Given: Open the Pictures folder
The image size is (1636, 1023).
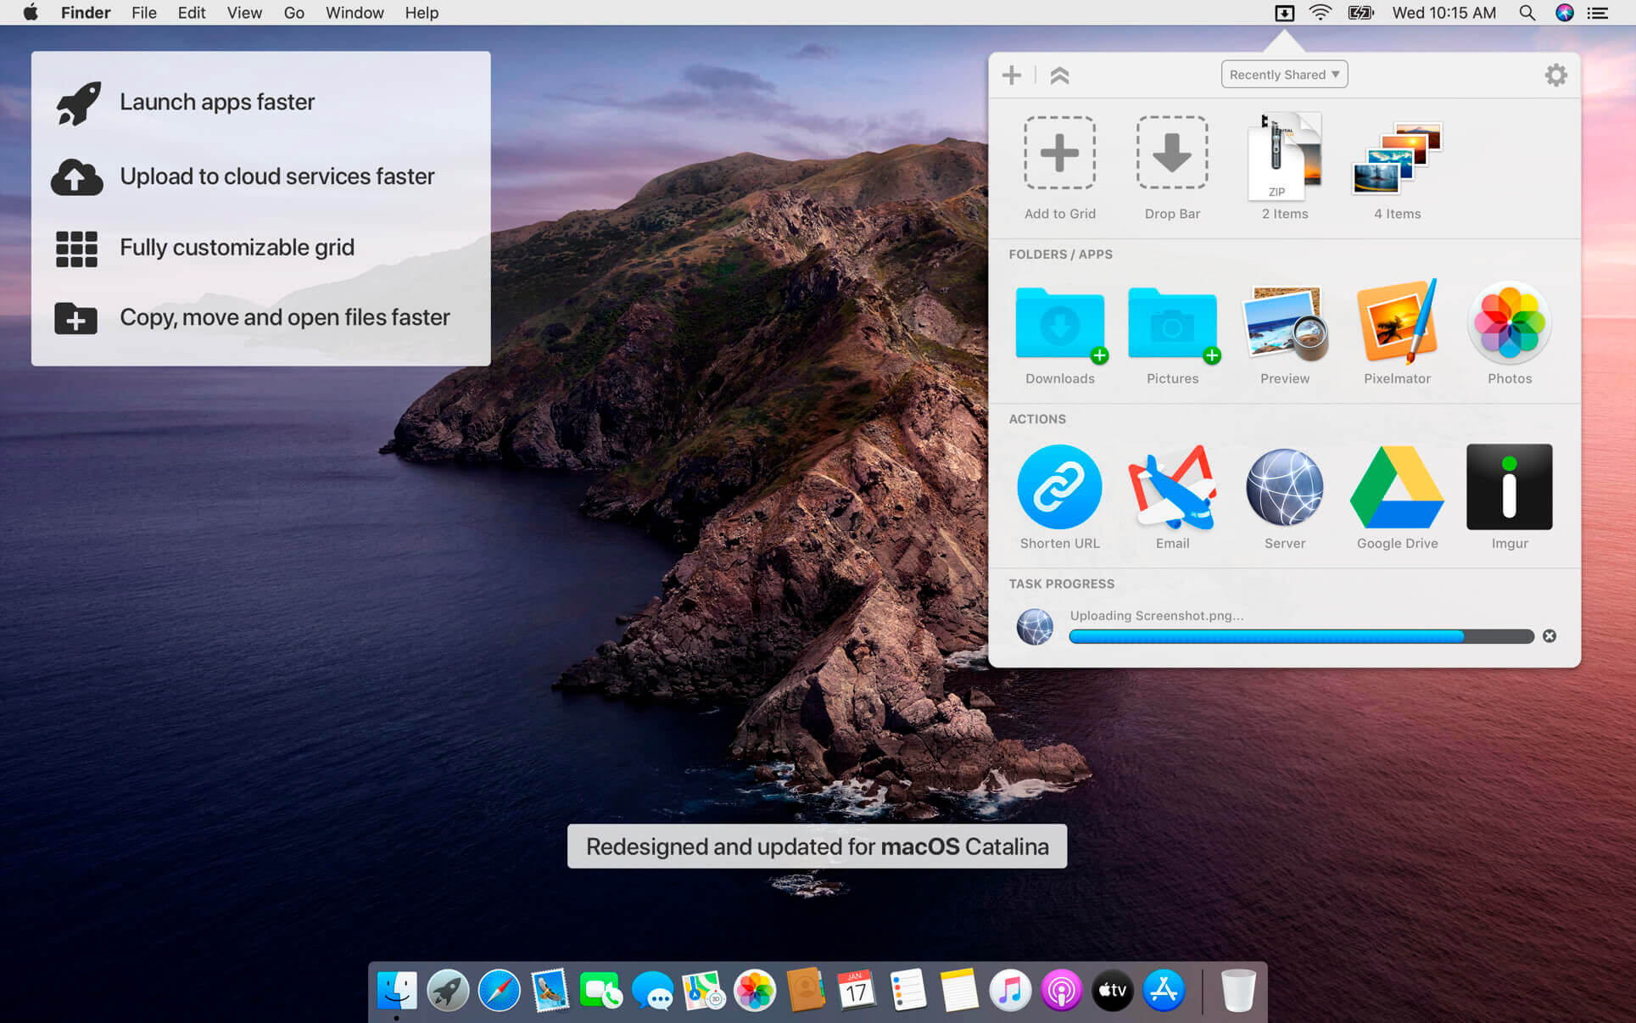Looking at the screenshot, I should click(1172, 323).
